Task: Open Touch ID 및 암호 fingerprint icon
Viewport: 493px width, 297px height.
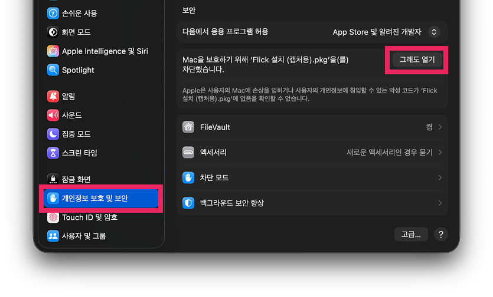Action: (53, 217)
